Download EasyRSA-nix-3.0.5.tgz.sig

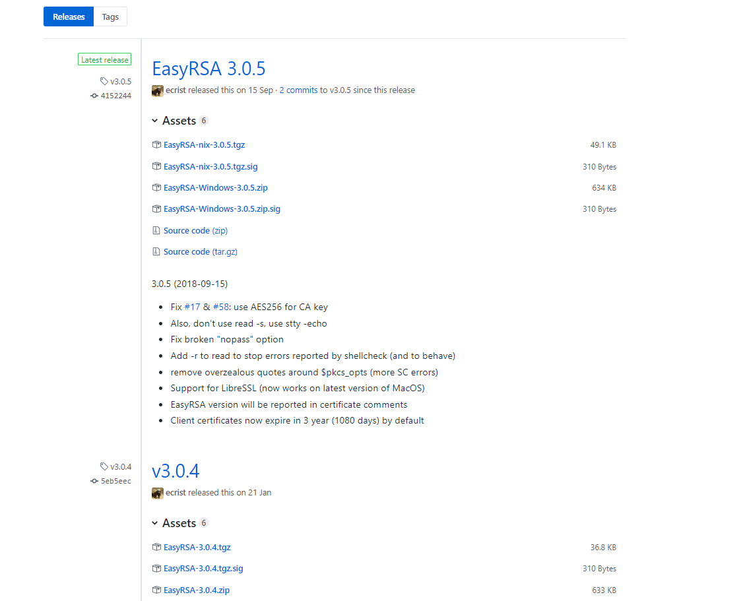210,166
